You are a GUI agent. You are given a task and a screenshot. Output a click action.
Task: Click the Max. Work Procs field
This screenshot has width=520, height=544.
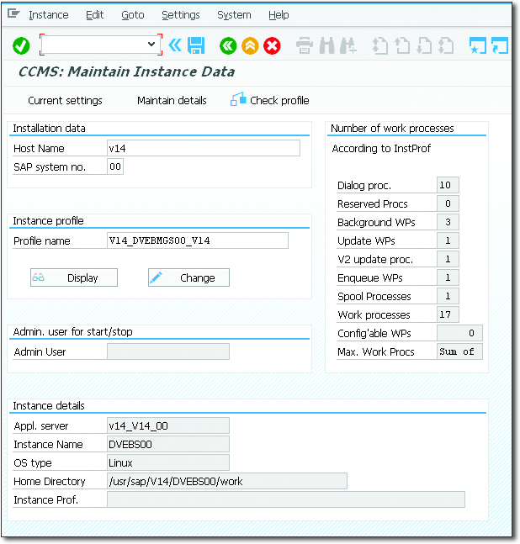coord(459,351)
